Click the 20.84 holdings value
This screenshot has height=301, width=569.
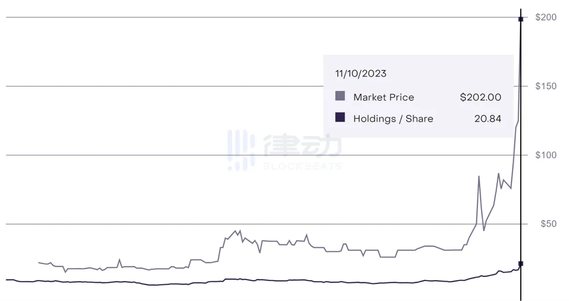click(488, 119)
